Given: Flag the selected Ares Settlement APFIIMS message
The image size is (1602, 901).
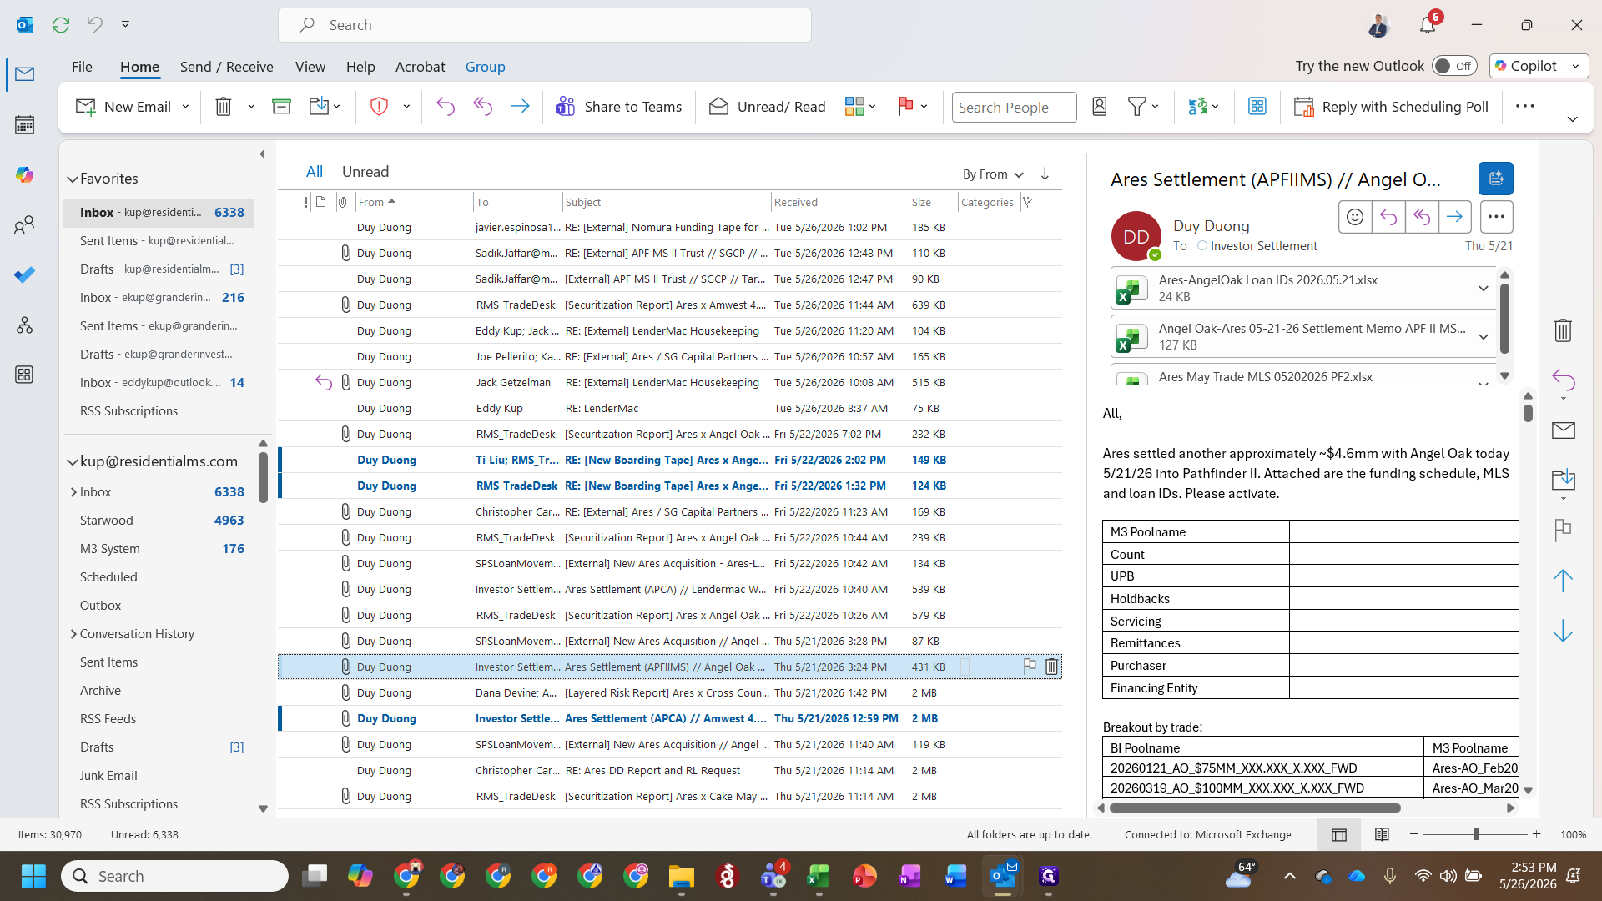Looking at the screenshot, I should 1030,666.
